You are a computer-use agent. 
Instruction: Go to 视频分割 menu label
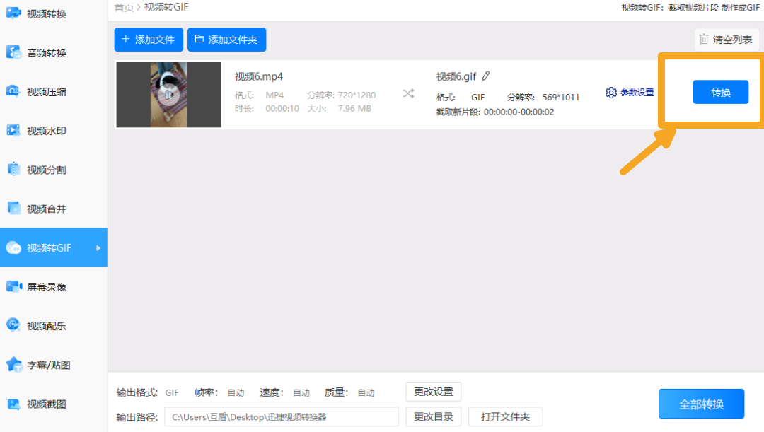pos(47,170)
